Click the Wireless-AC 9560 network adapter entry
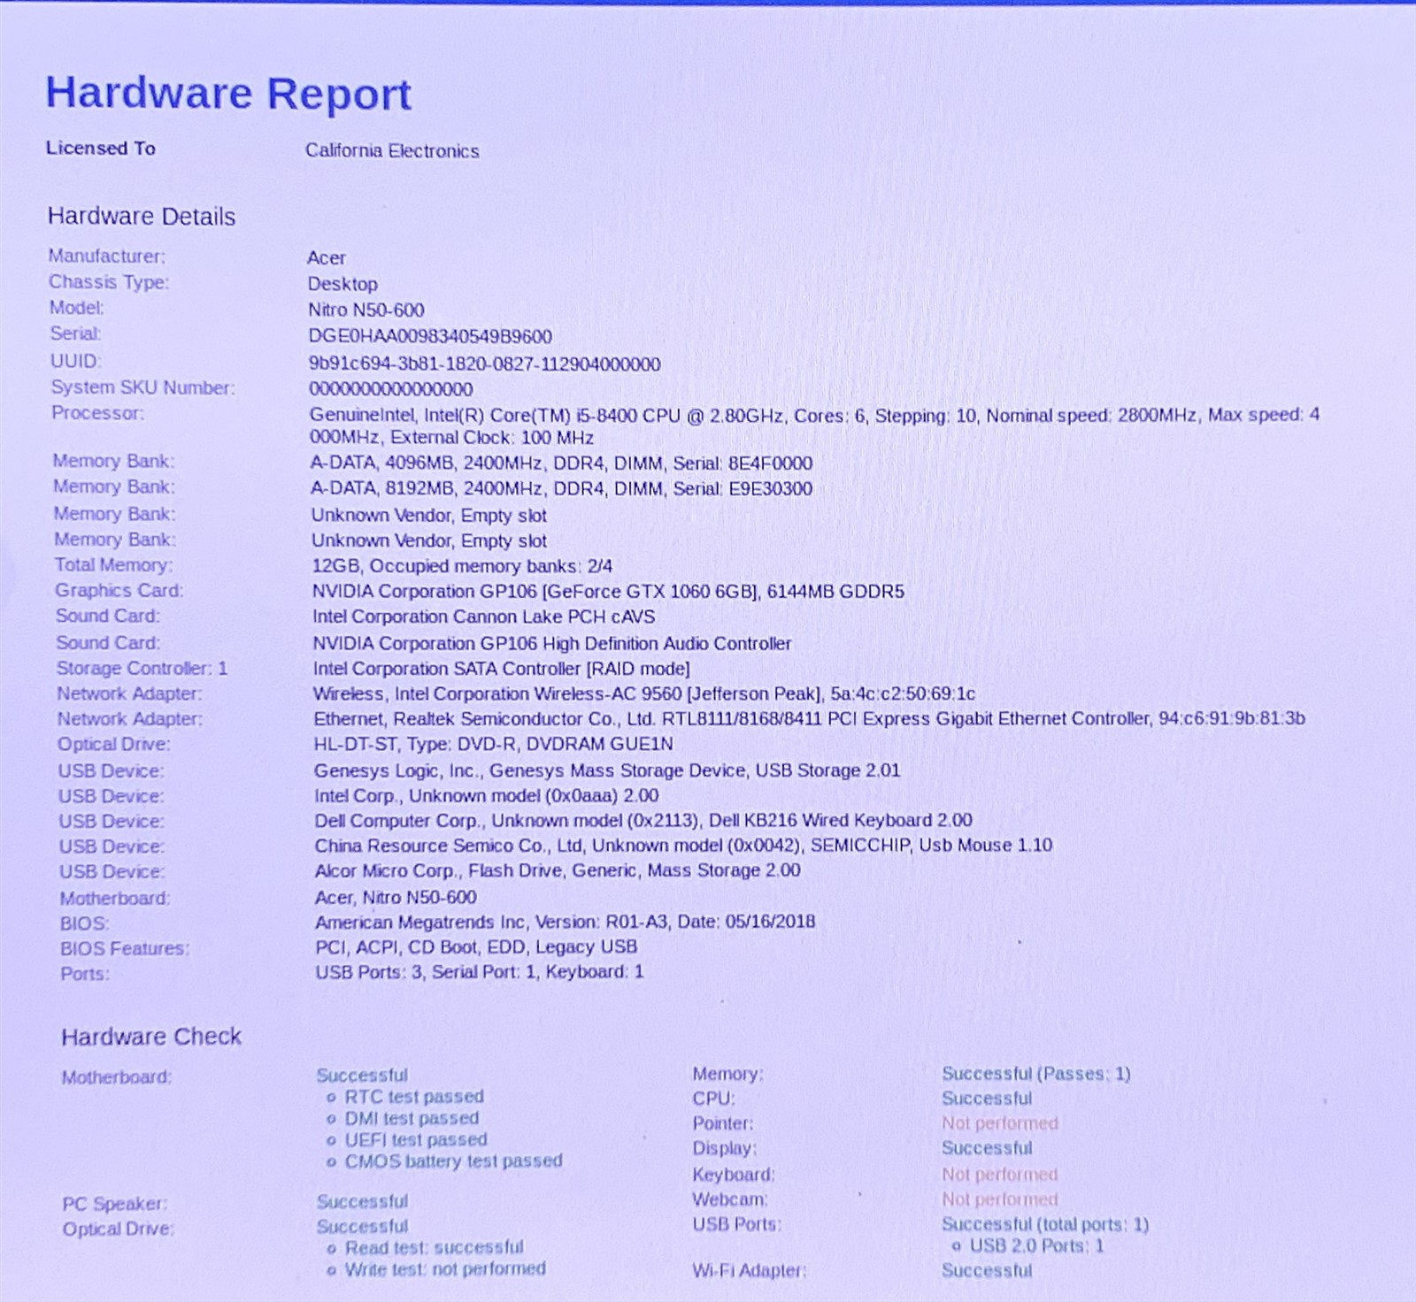The image size is (1416, 1302). (644, 693)
